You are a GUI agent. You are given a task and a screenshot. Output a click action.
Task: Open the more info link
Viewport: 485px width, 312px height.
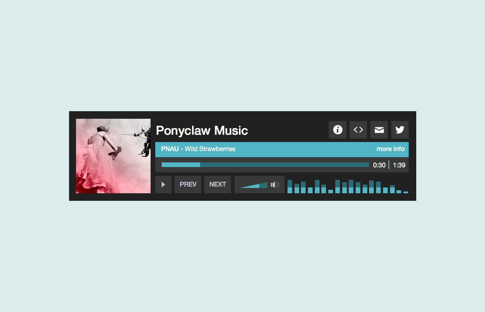(390, 149)
